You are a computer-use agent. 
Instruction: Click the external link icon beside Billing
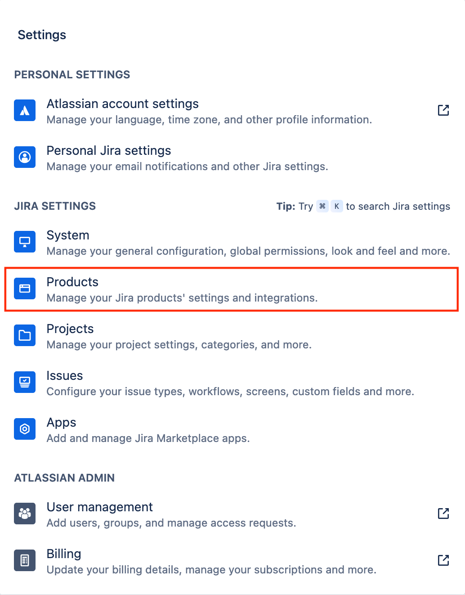[x=443, y=560]
